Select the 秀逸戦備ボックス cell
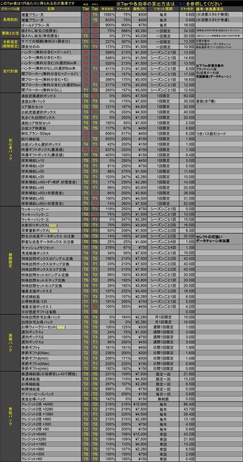This screenshot has height=462, width=243. [51, 253]
